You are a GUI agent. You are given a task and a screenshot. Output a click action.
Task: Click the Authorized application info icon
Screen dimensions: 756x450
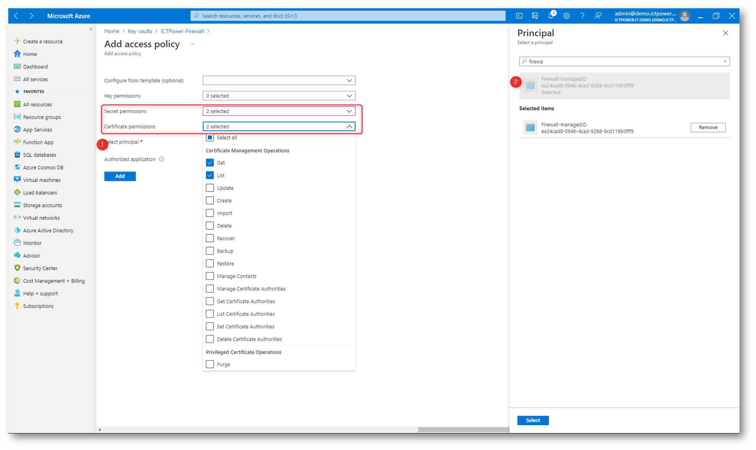[x=161, y=159]
